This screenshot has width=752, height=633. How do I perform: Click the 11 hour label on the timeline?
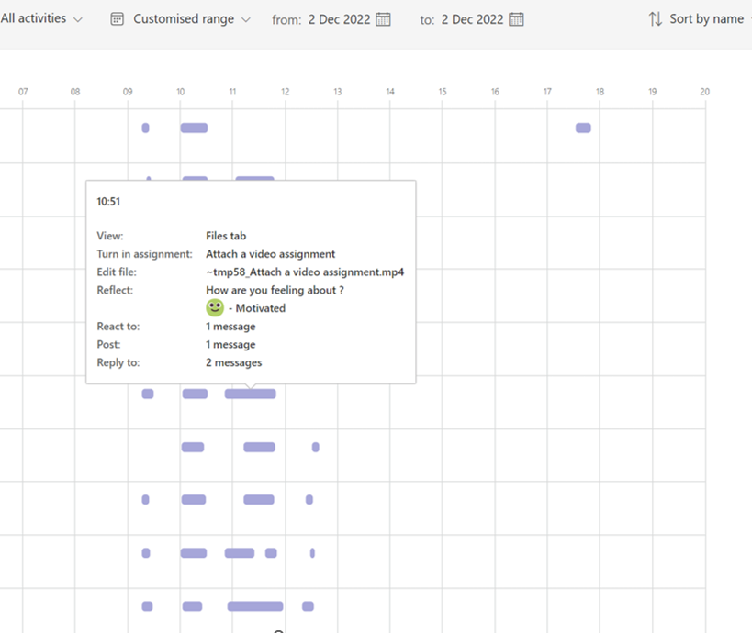232,92
